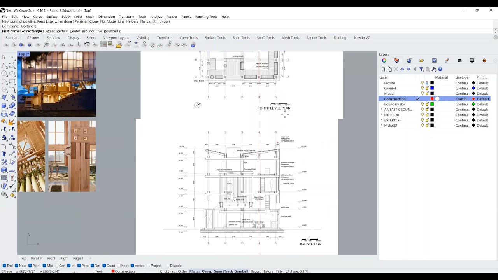The height and width of the screenshot is (280, 498).
Task: Open layers help question mark icon
Action: (x=440, y=69)
